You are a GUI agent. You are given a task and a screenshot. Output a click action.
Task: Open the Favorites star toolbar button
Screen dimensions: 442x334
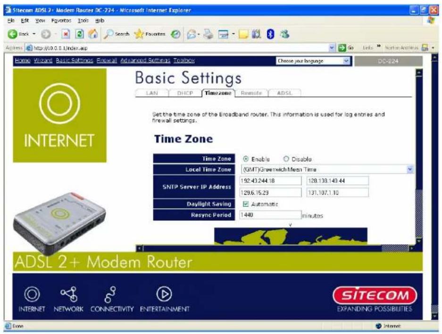click(150, 34)
